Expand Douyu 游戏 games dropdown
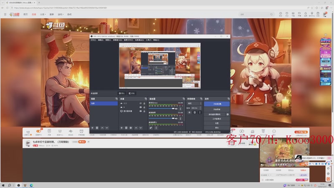This screenshot has height=188, width=334. click(x=61, y=15)
